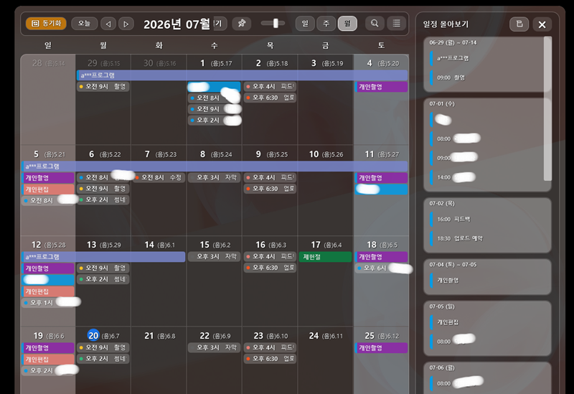Viewport: 574px width, 394px height.
Task: Click the pin icon in toolbar
Action: tap(242, 24)
